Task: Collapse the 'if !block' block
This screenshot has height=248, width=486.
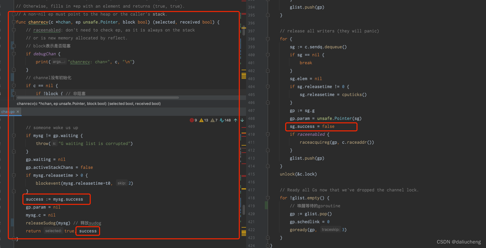Action: click(x=14, y=93)
